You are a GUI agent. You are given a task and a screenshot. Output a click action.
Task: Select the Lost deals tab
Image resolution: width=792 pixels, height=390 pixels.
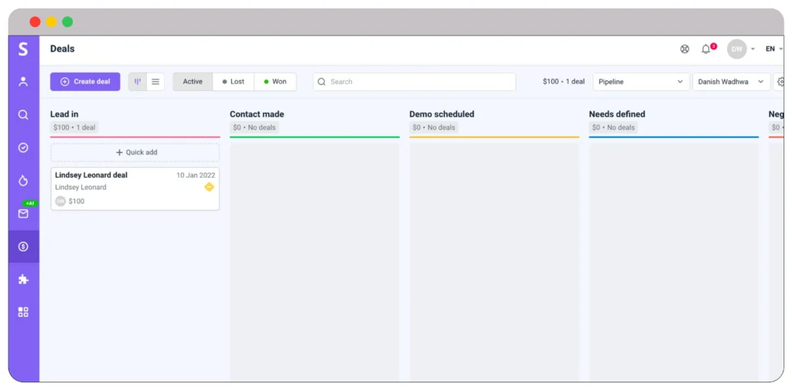tap(234, 82)
